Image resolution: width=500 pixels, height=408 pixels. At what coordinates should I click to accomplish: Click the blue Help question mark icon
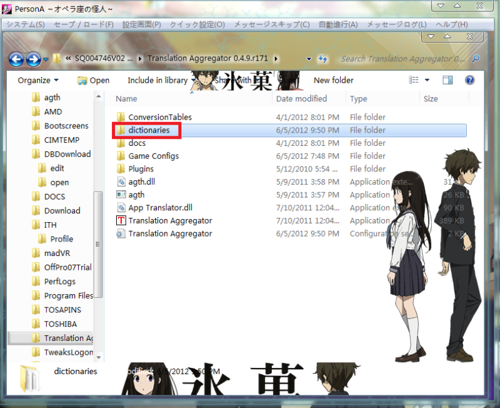coord(469,80)
